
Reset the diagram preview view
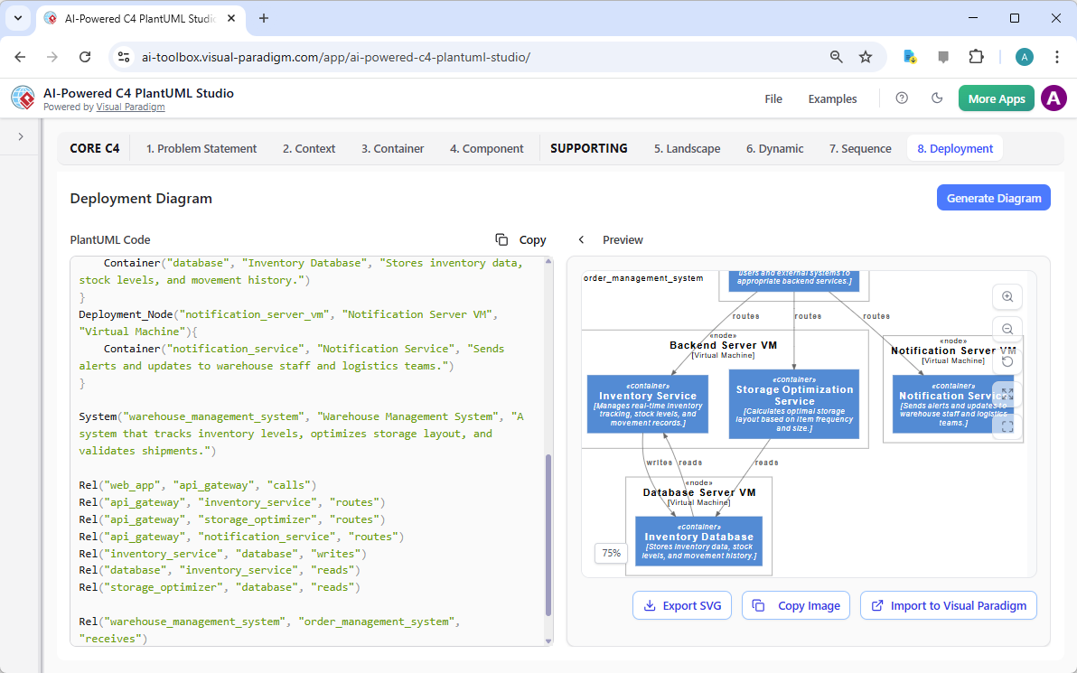[x=1007, y=360]
